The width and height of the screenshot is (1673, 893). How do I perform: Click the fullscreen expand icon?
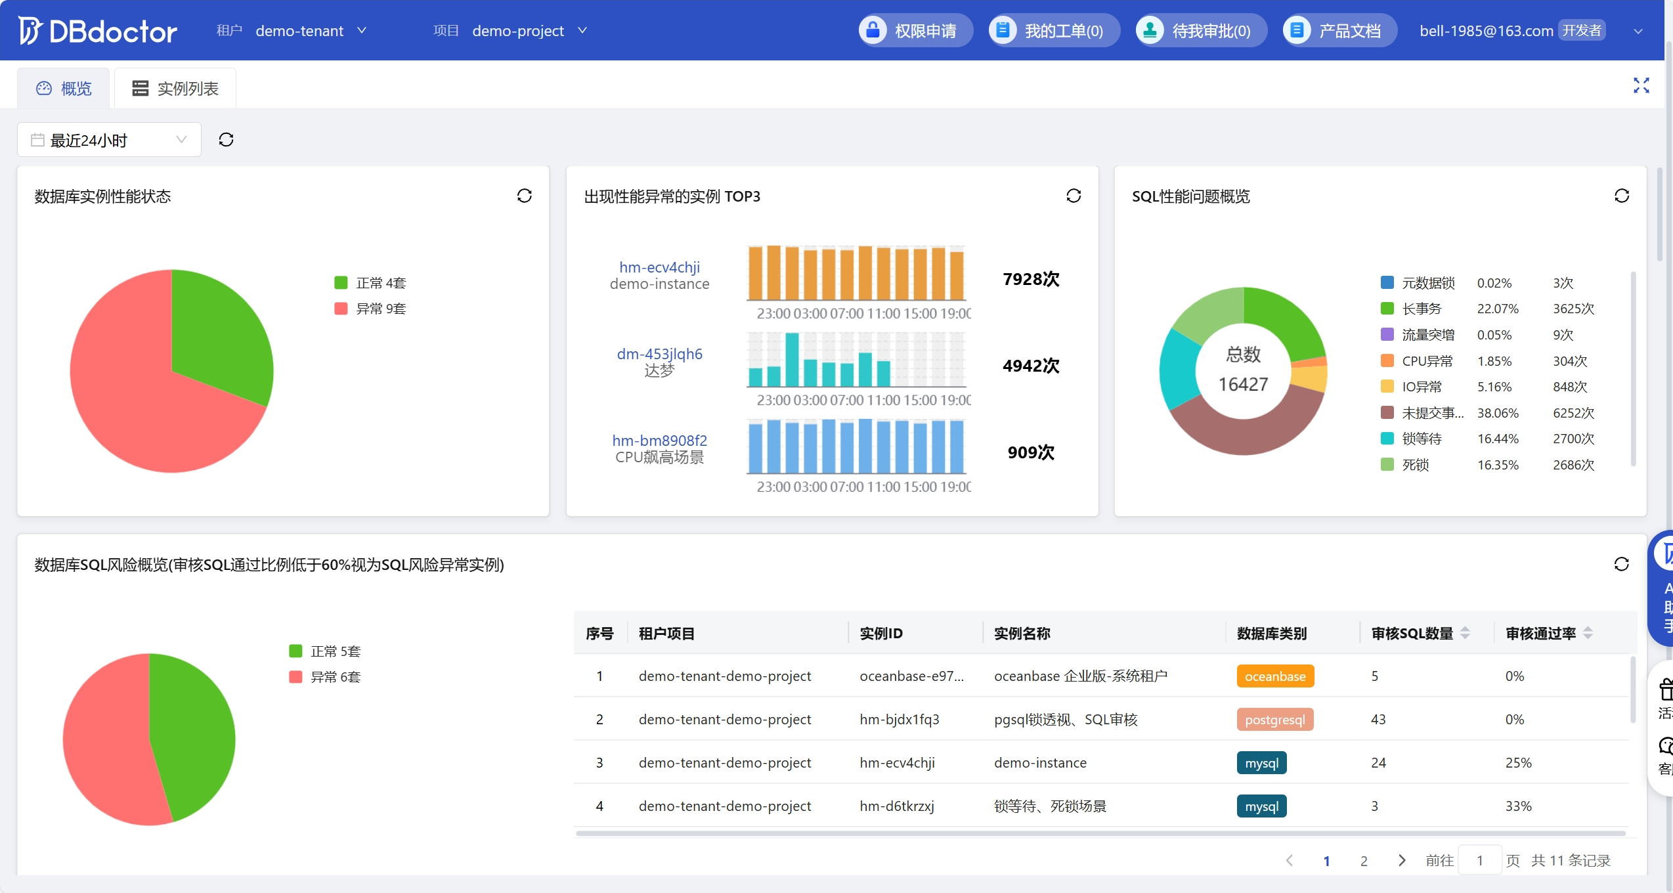coord(1641,85)
